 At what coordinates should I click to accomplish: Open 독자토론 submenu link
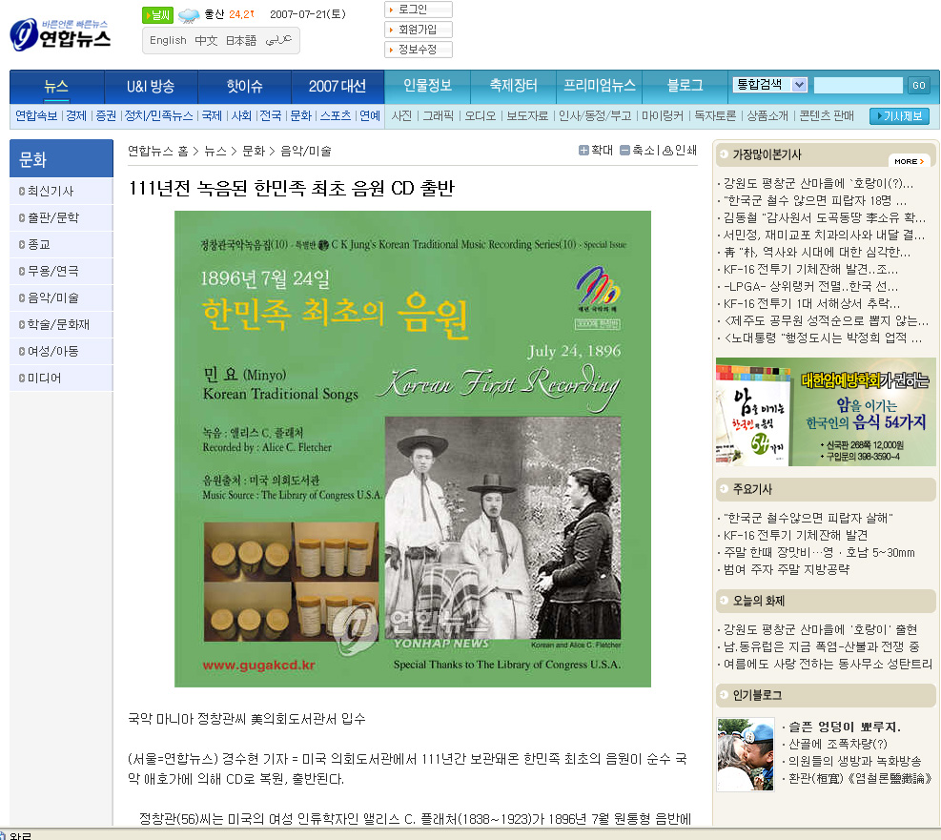[x=715, y=115]
